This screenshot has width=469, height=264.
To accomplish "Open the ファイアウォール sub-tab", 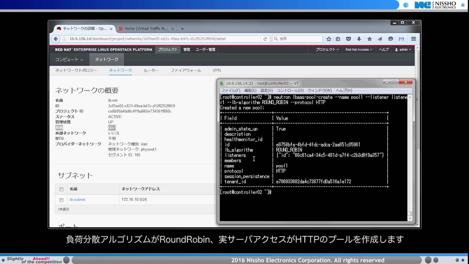I will (186, 70).
